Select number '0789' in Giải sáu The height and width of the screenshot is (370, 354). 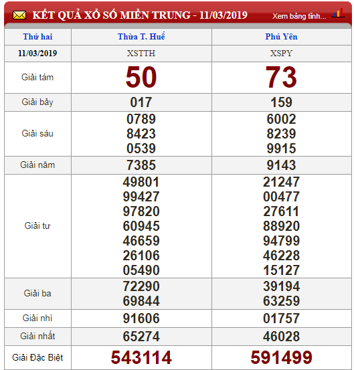coord(141,119)
